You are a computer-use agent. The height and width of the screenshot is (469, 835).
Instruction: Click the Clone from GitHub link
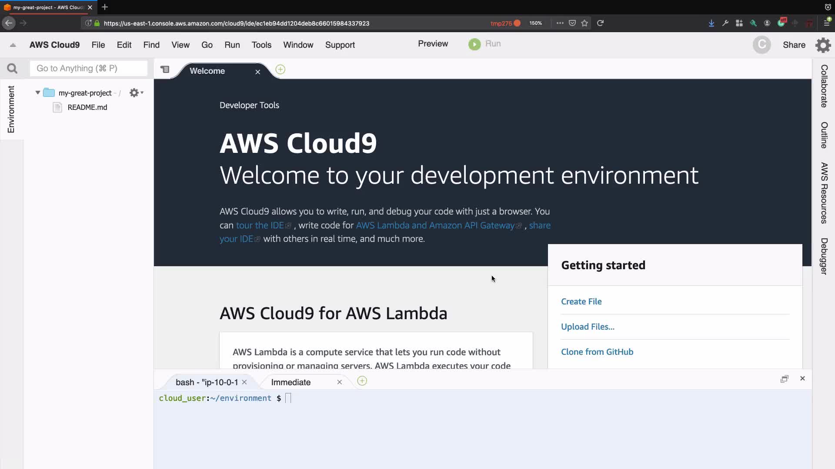pyautogui.click(x=597, y=352)
